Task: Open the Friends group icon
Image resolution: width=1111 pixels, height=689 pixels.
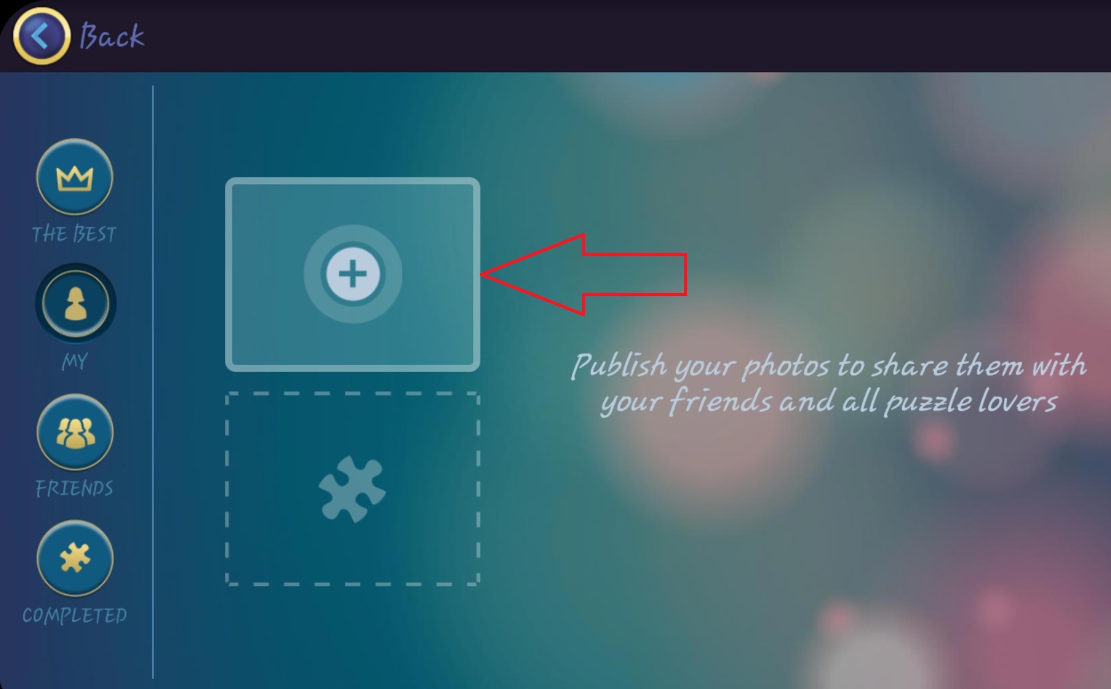Action: click(75, 432)
